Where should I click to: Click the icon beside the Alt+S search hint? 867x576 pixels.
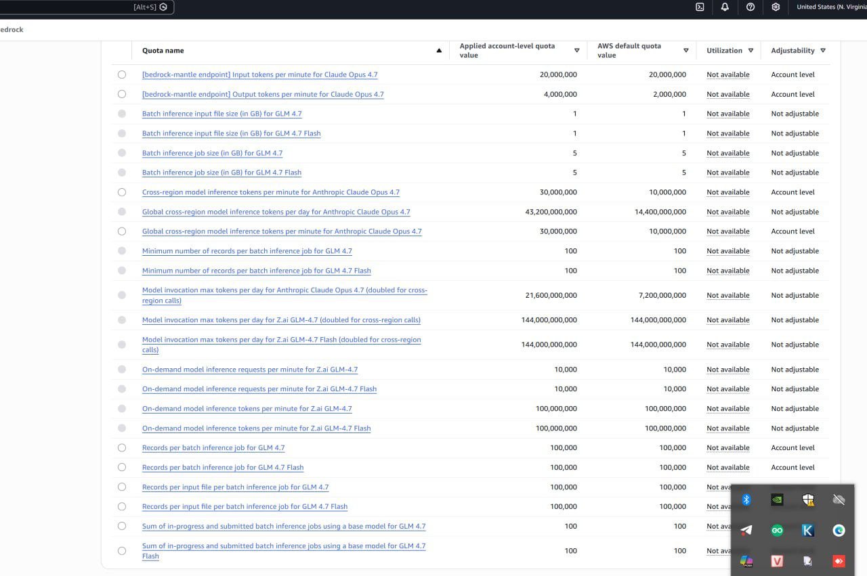click(163, 7)
